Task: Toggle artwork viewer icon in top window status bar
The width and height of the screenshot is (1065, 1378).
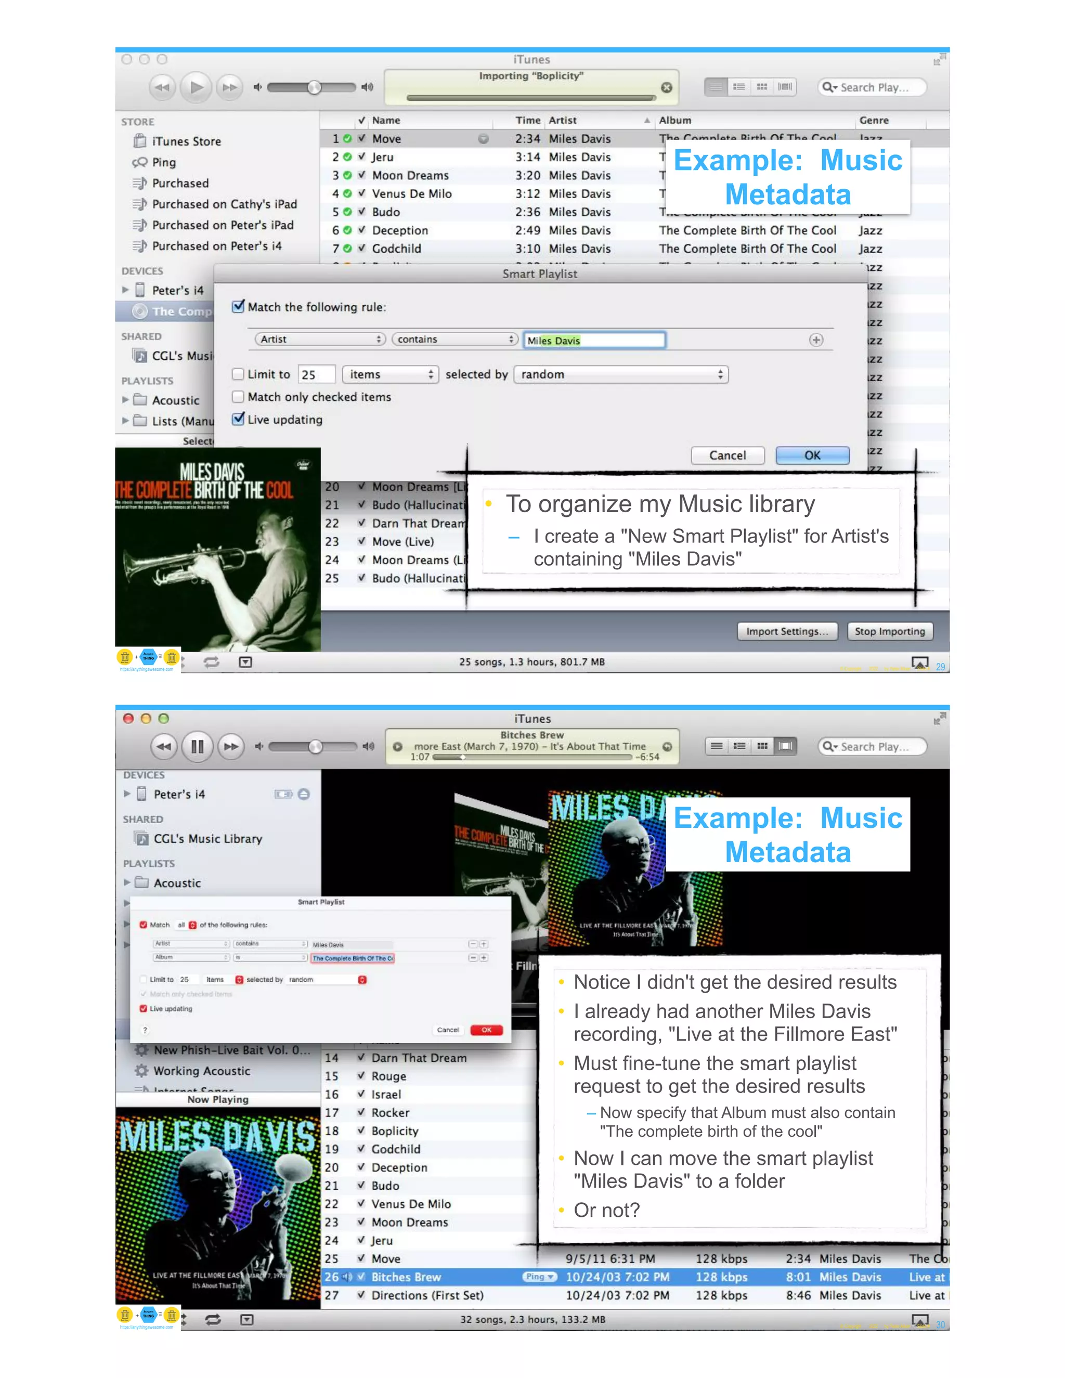Action: point(245,661)
